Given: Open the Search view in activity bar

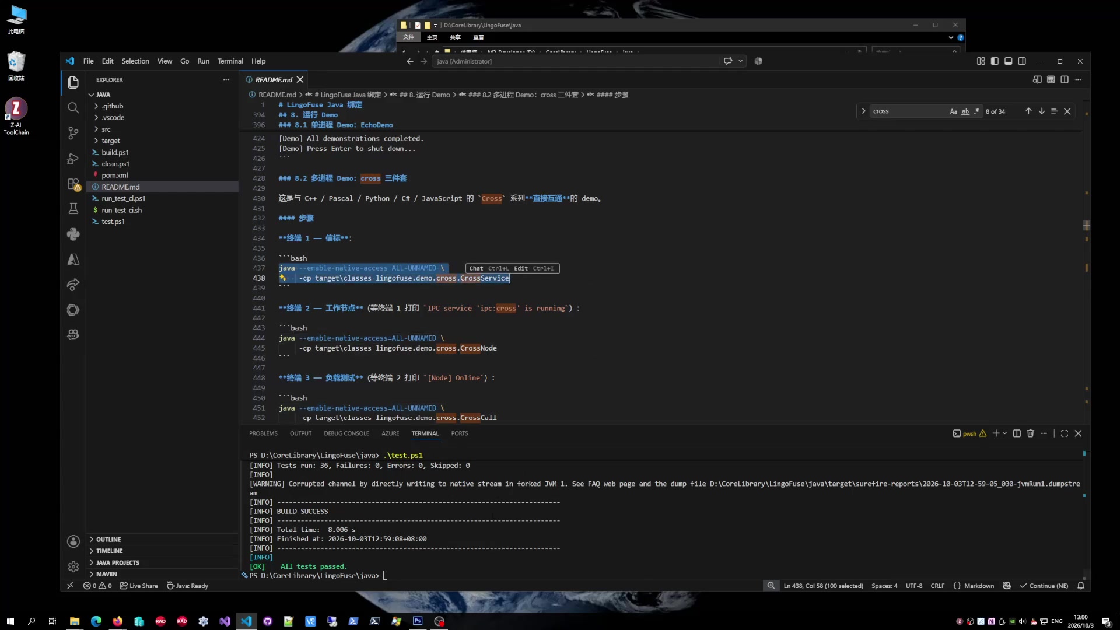Looking at the screenshot, I should 73,108.
